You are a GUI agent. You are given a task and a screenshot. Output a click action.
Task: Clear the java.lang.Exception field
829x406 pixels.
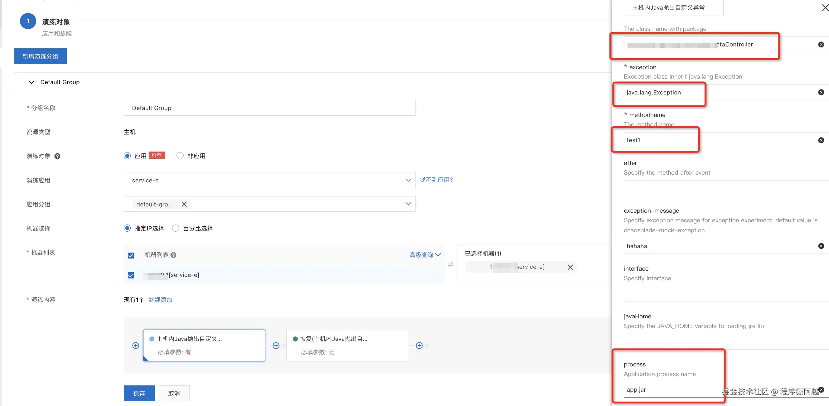(821, 92)
